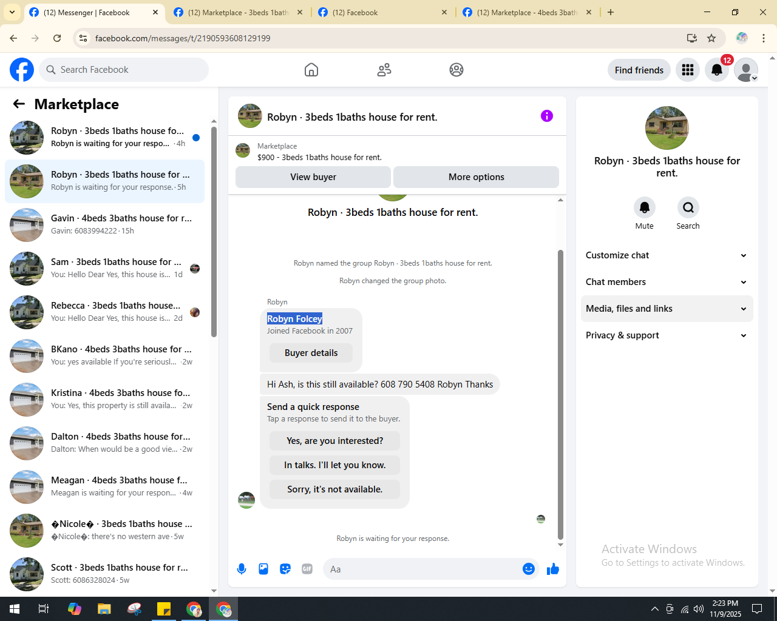
Task: Open the Friends icon in top navigation
Action: pyautogui.click(x=384, y=70)
